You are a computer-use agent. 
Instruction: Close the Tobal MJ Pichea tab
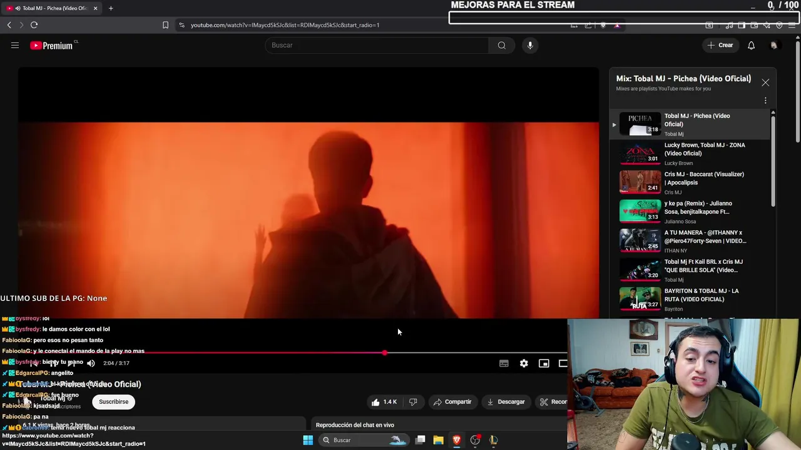click(95, 8)
